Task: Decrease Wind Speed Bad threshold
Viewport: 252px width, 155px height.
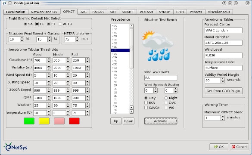Action: coord(87,77)
